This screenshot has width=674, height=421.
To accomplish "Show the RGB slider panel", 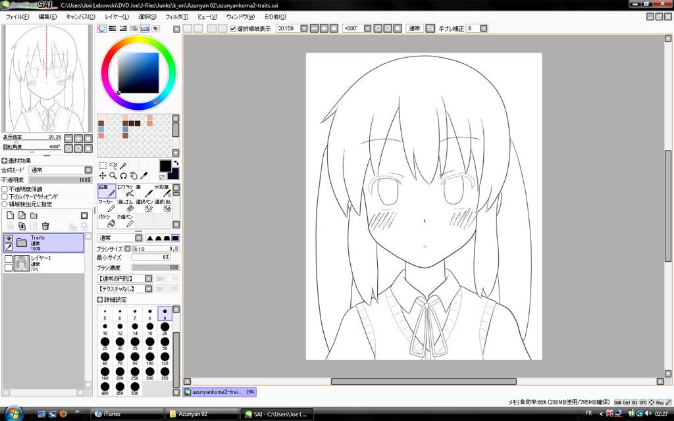I will (113, 28).
